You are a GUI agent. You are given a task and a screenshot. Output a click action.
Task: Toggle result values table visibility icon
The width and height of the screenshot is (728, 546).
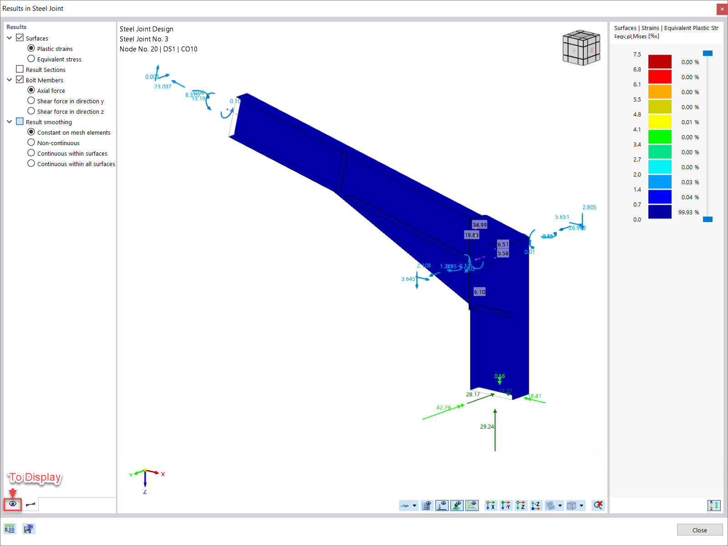(426, 506)
